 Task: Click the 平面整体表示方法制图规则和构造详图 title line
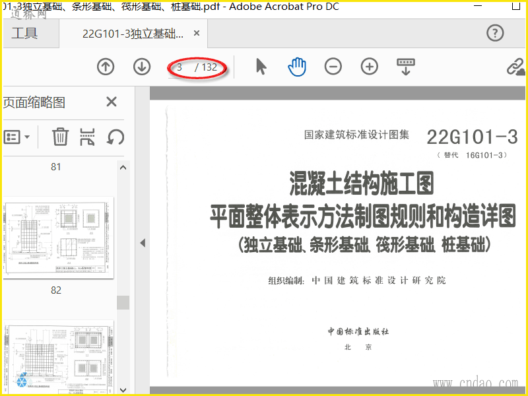click(363, 216)
